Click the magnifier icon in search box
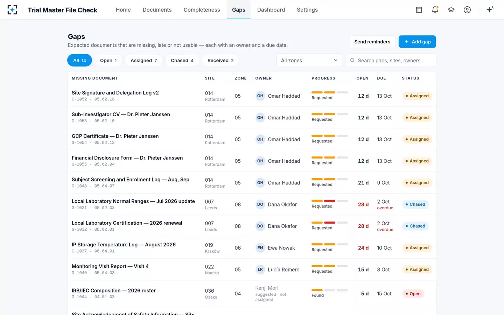Screen dimensions: 504x315 (352, 60)
